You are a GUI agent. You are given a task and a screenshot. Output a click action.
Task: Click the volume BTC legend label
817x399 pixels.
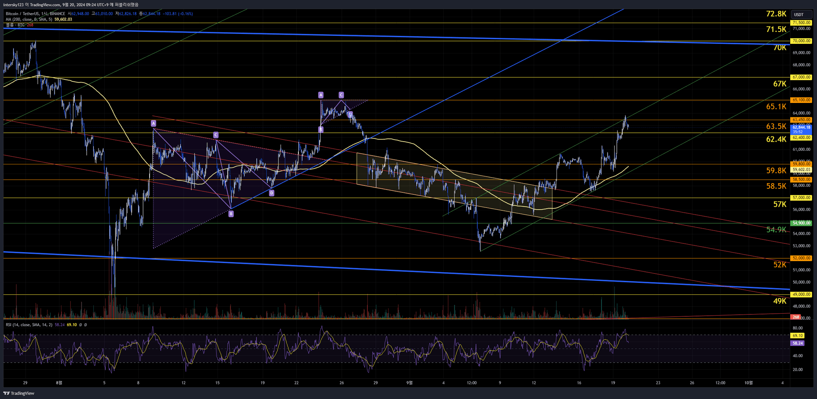15,25
